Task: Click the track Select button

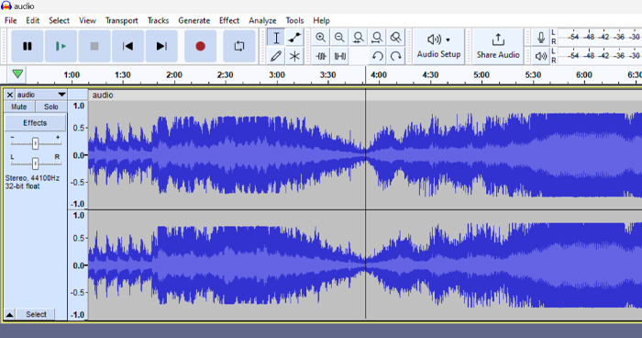Action: point(36,315)
